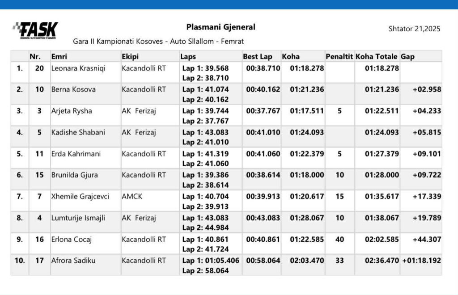
Task: Click the AMCK team cell
Action: [132, 196]
